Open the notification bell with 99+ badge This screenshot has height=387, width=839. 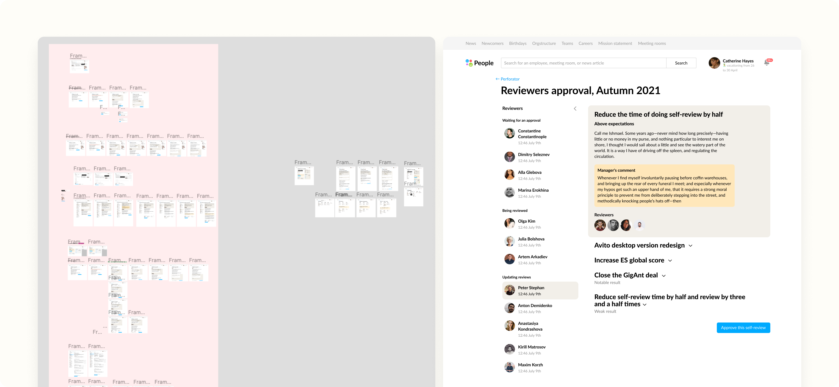[767, 63]
